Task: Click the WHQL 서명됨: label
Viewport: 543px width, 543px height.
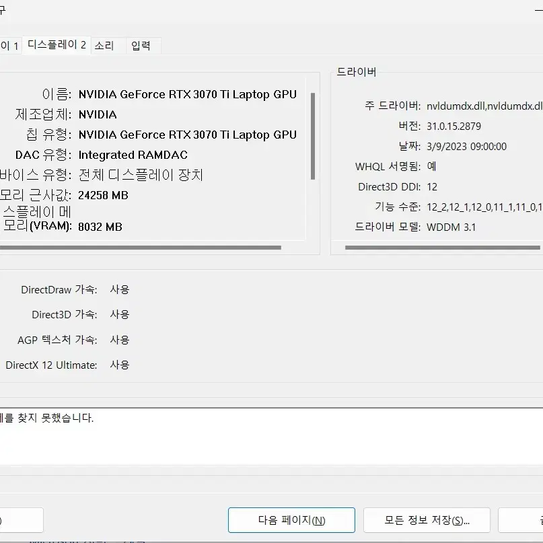Action: pyautogui.click(x=388, y=167)
